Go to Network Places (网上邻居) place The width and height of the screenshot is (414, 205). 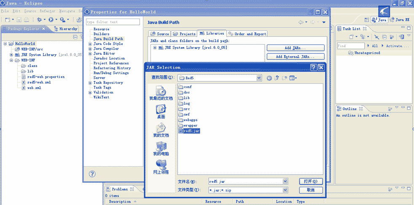coord(161,167)
